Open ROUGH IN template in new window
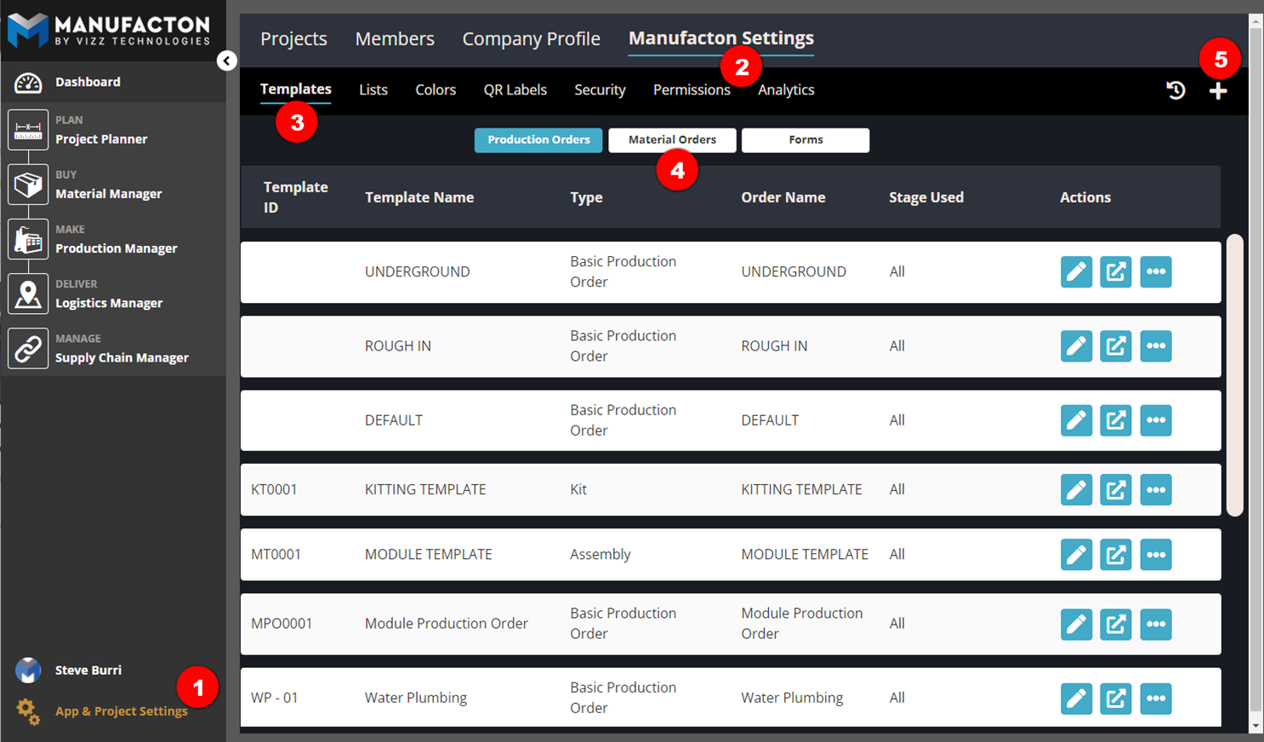This screenshot has height=742, width=1264. [x=1115, y=346]
